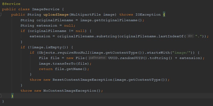This screenshot has width=213, height=106.
Task: Click the 'return' keyword
Action: pyautogui.click(x=46, y=69)
